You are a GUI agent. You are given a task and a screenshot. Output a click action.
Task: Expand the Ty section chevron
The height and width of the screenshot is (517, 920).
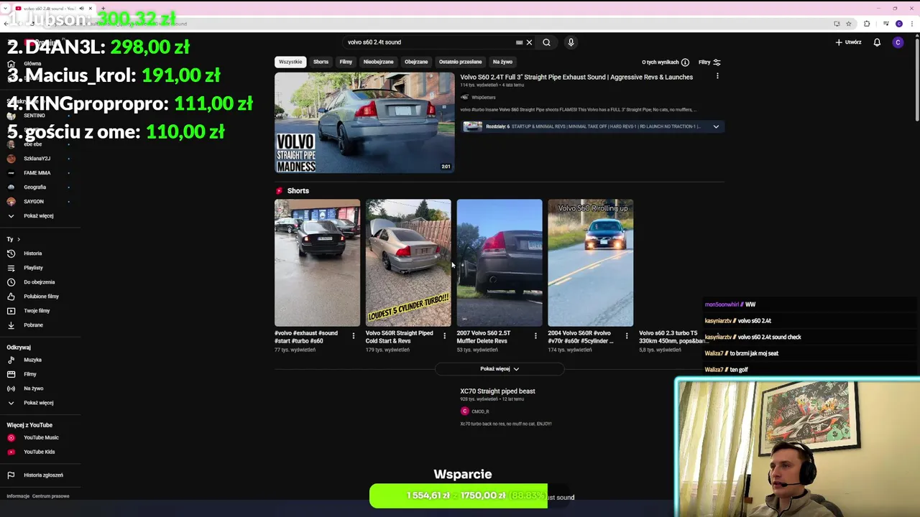[18, 239]
